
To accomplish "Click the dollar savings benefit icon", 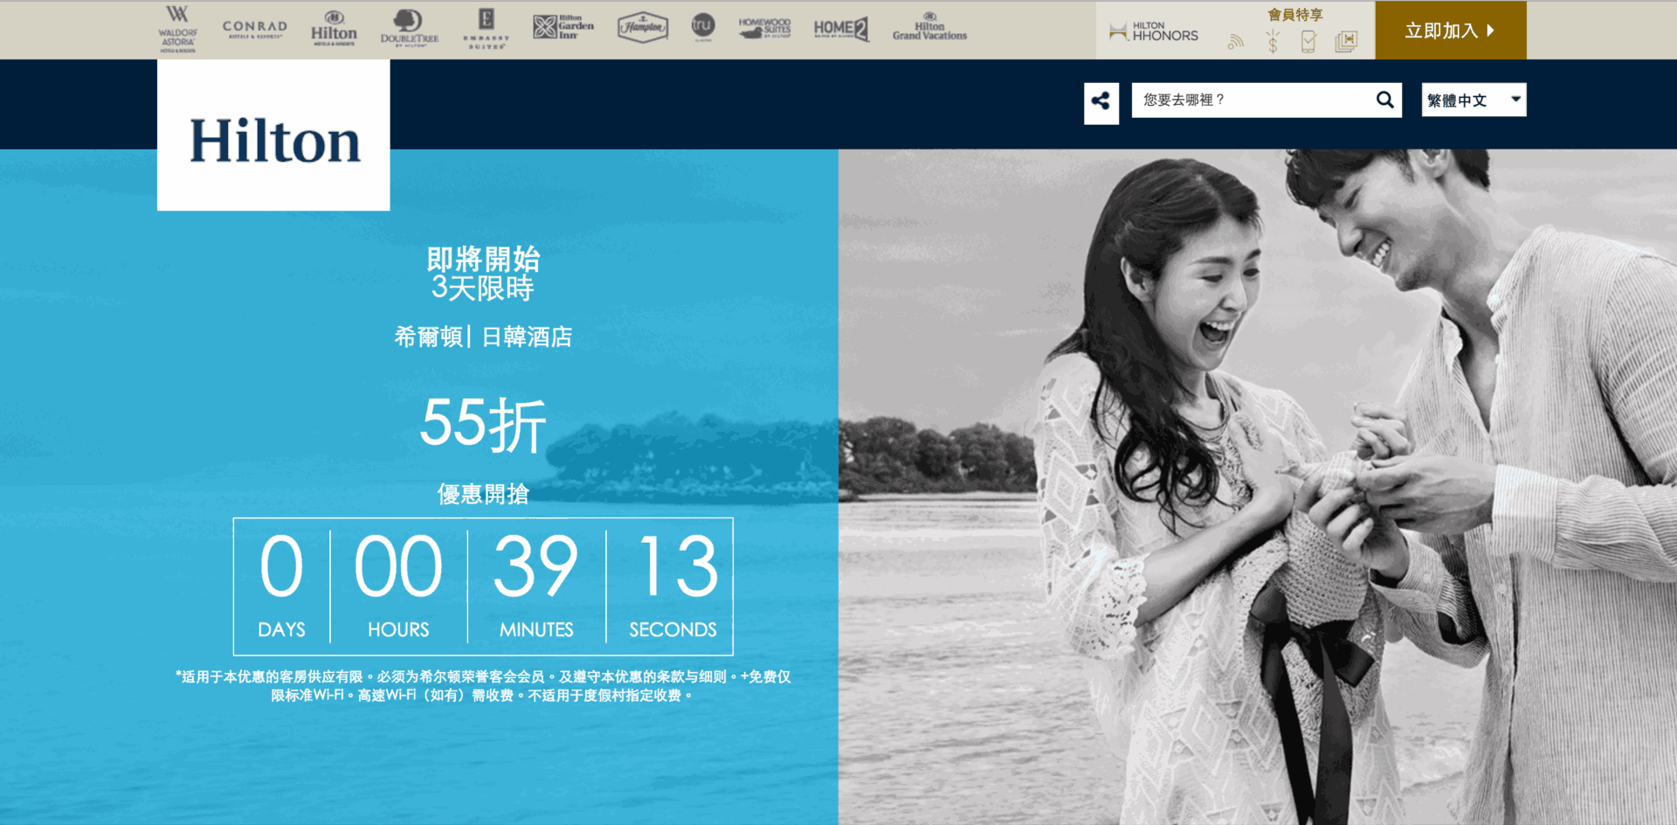I will point(1273,41).
